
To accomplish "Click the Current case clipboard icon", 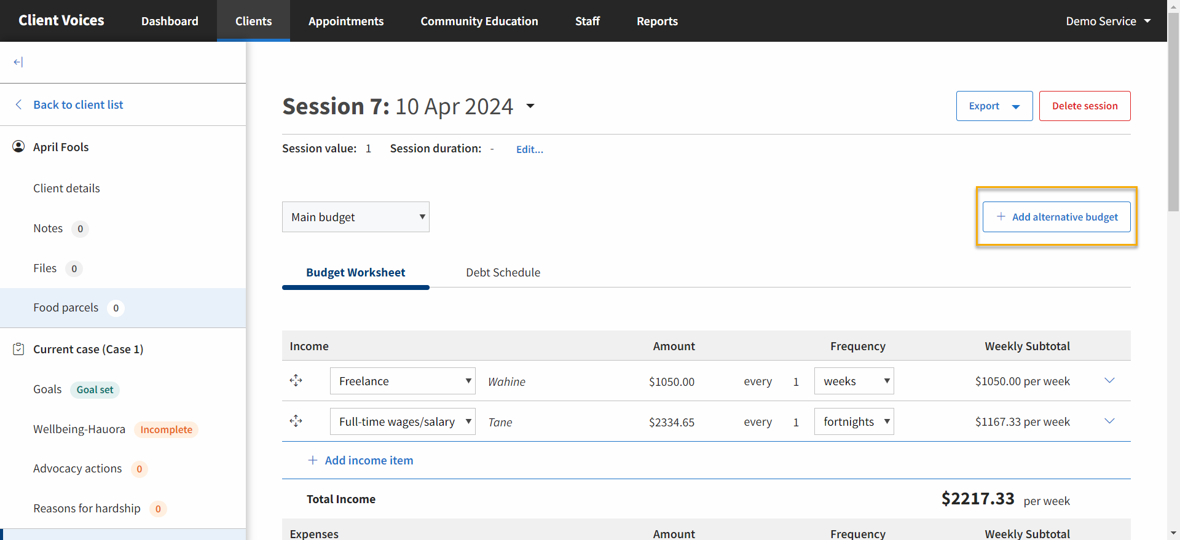I will point(19,349).
